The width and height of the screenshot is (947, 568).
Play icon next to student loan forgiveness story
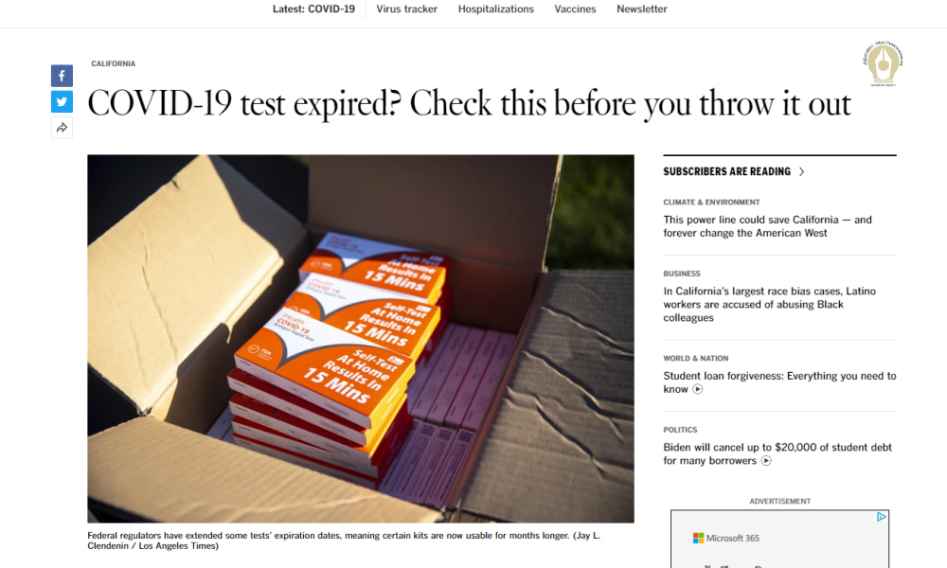click(x=698, y=389)
